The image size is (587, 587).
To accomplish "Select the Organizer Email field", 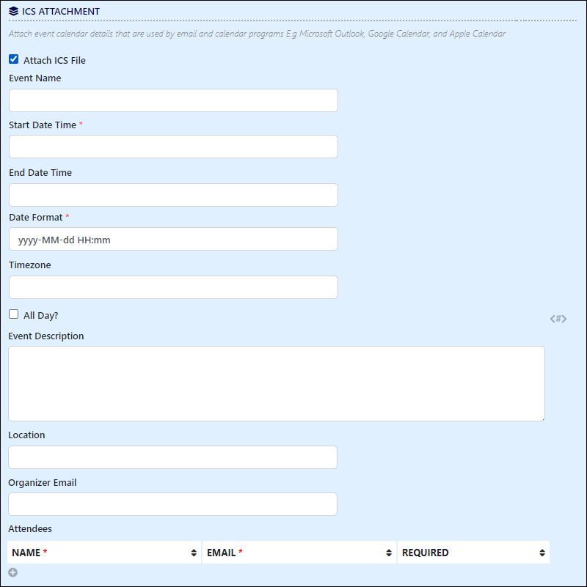I will click(x=173, y=504).
